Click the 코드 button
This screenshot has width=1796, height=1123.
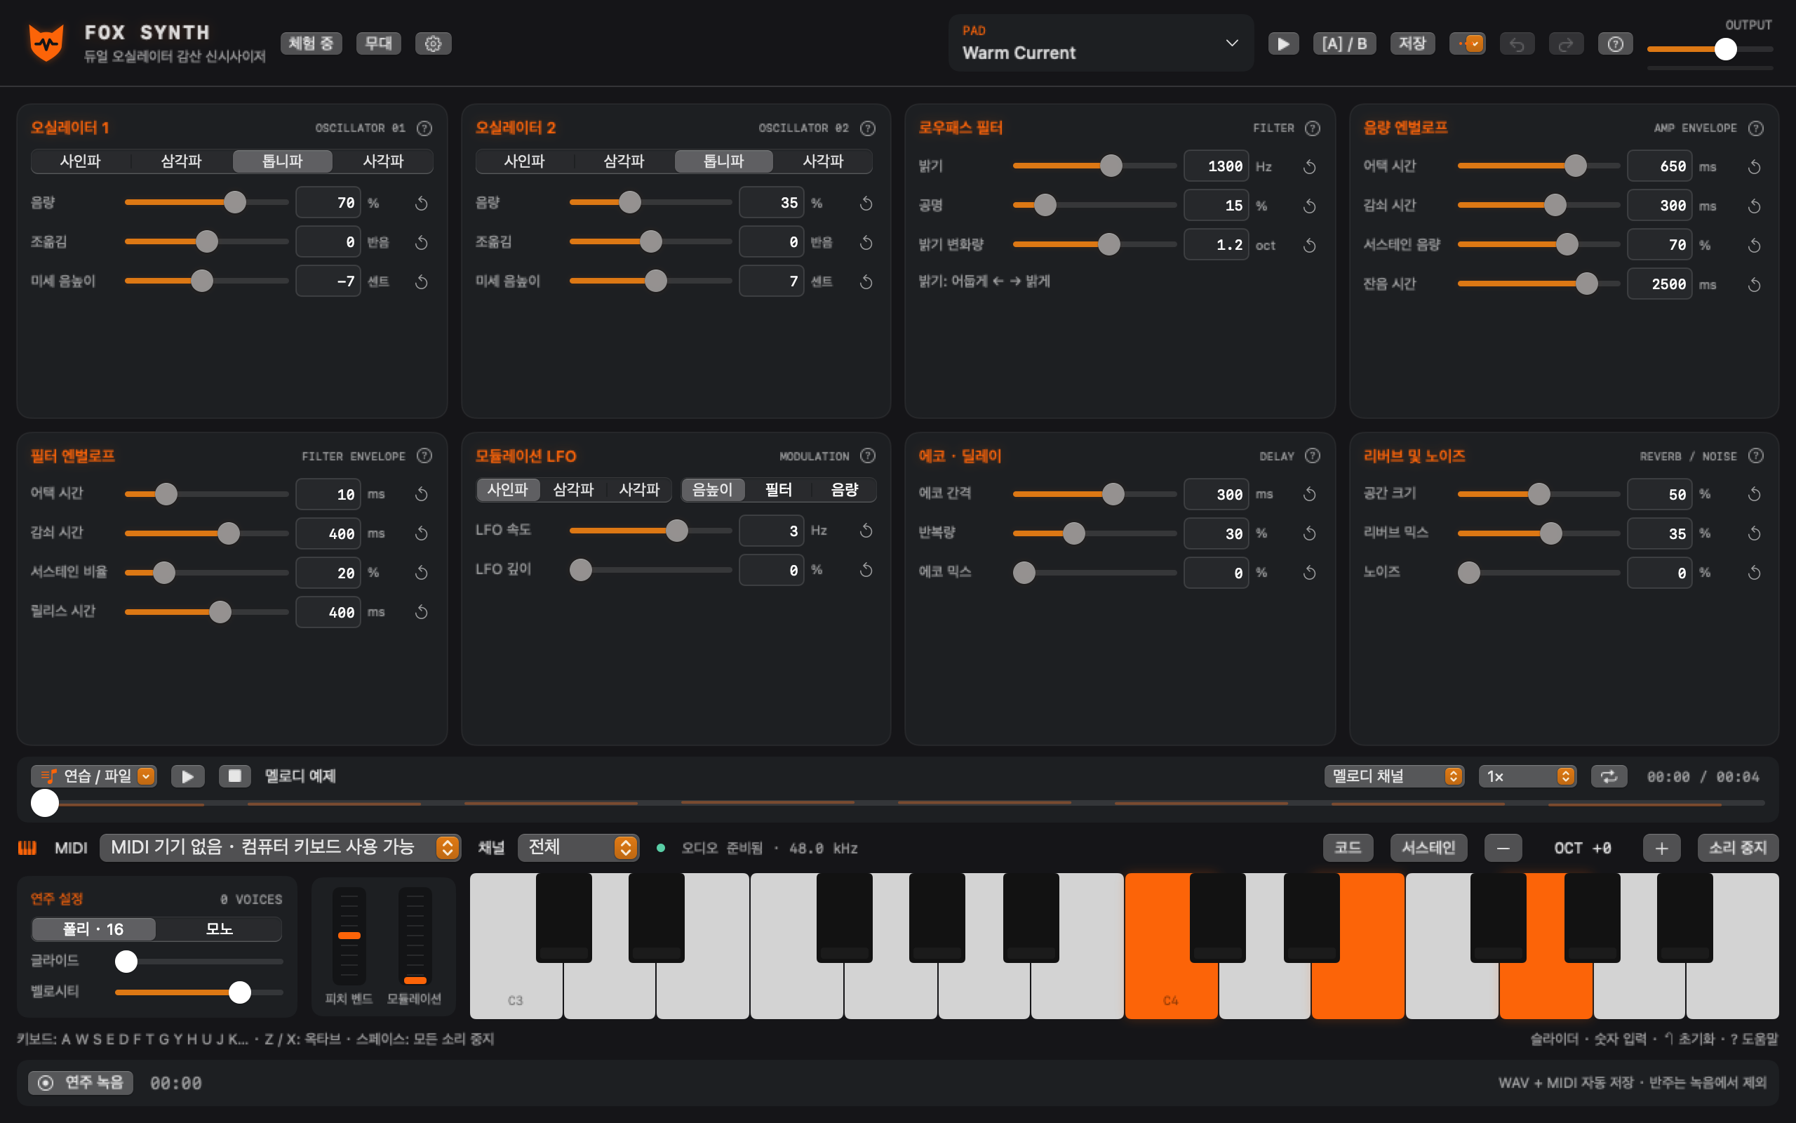point(1348,847)
